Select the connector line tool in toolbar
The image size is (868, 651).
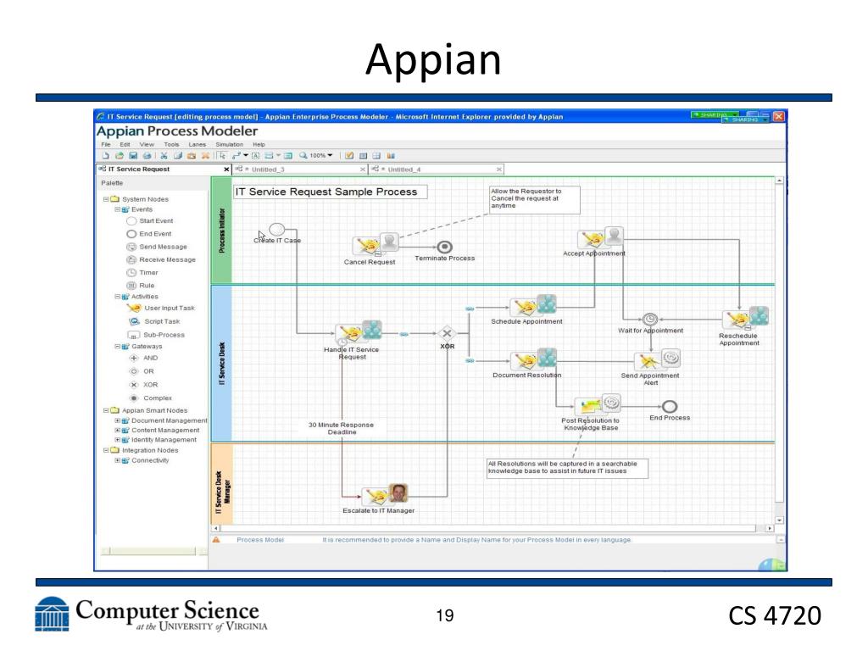pos(236,156)
